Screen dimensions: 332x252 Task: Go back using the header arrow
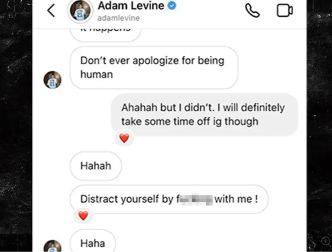coord(51,10)
